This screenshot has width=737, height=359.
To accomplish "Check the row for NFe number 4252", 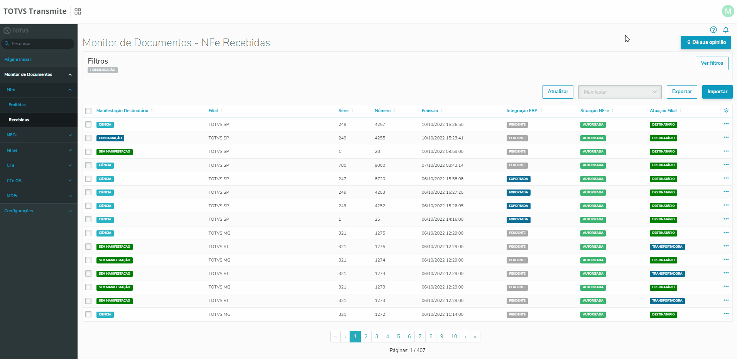I will 88,206.
